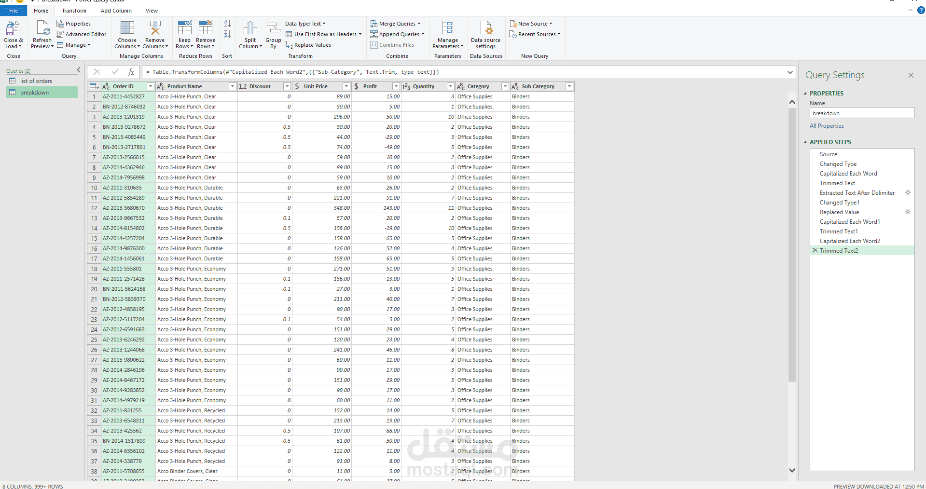The image size is (926, 489).
Task: Click the Group By icon
Action: click(273, 28)
